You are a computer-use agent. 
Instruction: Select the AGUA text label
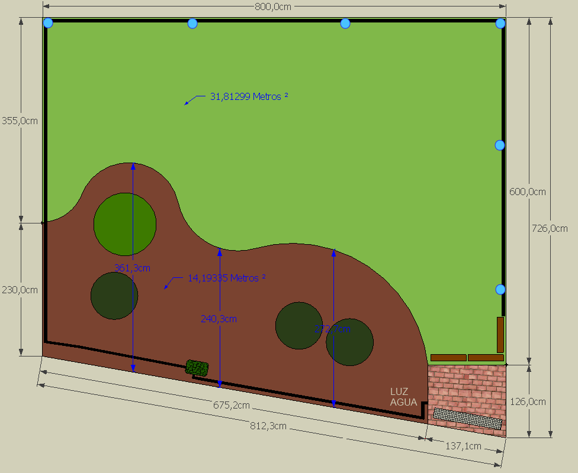404,402
